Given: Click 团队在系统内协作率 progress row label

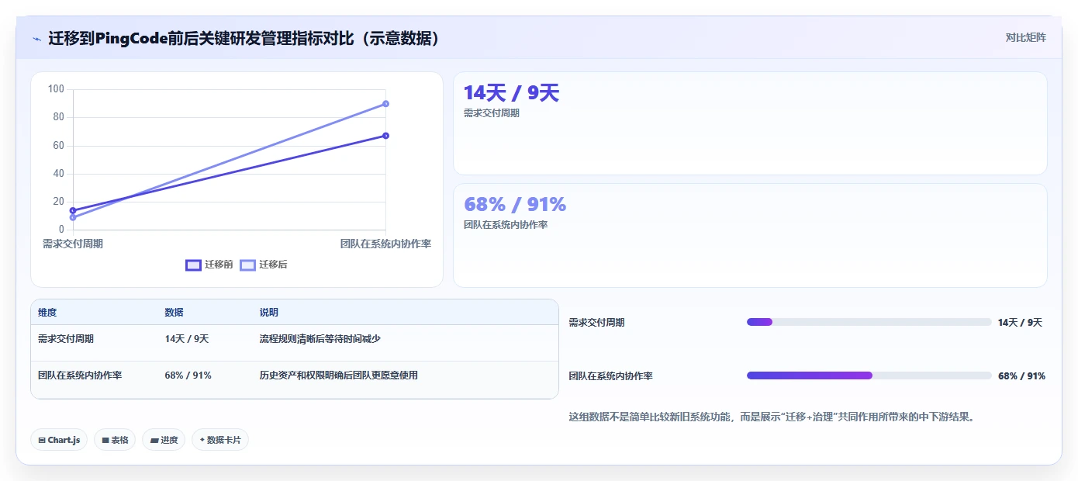Looking at the screenshot, I should click(610, 376).
